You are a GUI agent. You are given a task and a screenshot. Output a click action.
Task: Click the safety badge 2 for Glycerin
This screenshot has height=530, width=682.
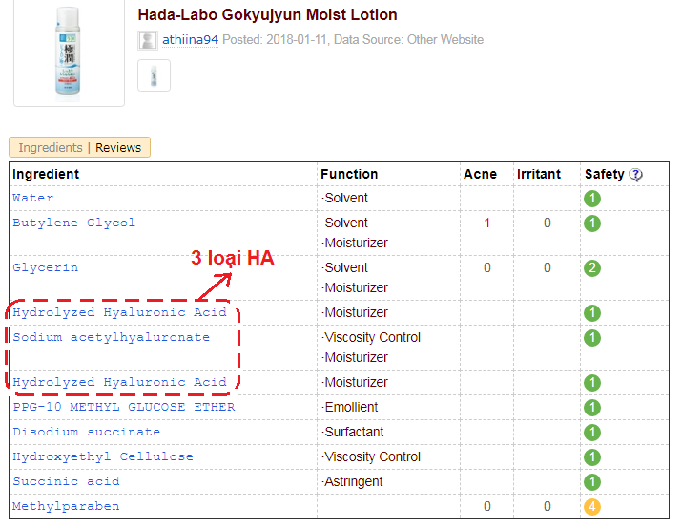(592, 268)
